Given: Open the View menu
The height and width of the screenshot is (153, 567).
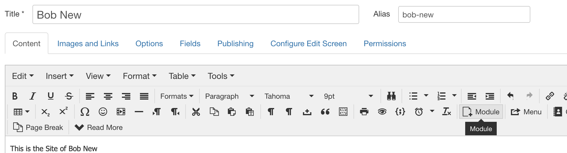Looking at the screenshot, I should click(98, 76).
